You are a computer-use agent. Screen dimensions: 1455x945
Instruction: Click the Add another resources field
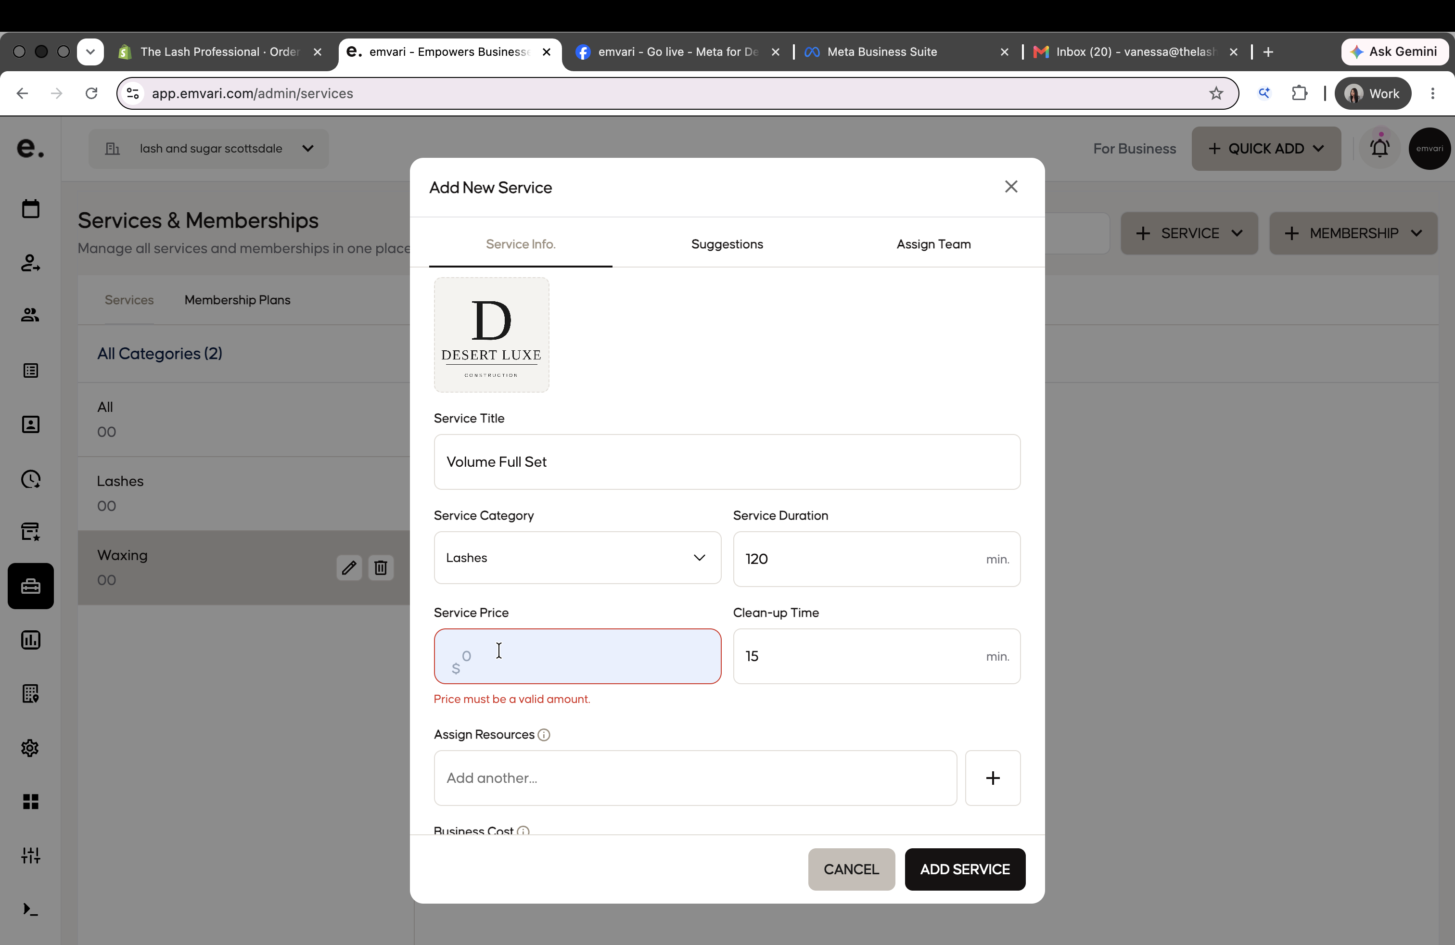(x=695, y=778)
